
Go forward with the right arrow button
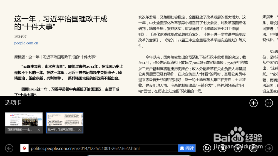coord(269,148)
